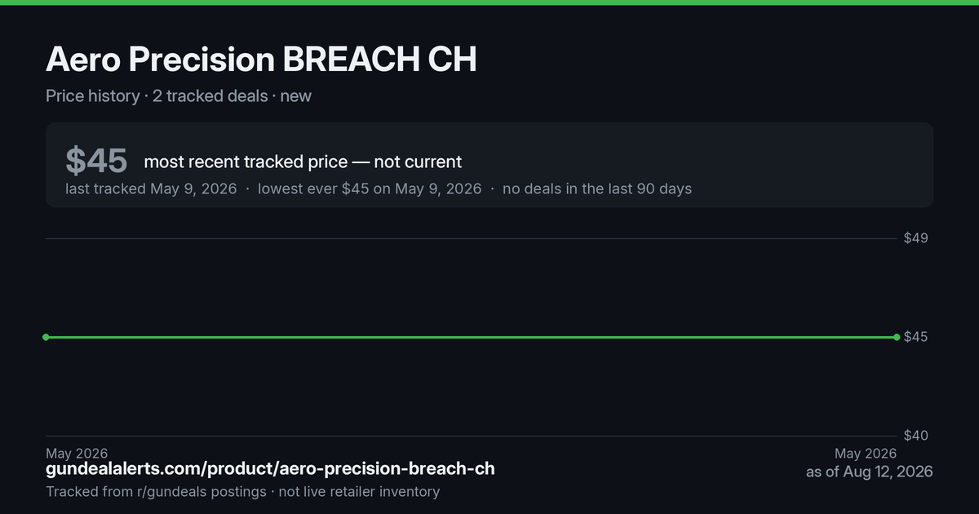Click the 'Price history · 2 tracked deals' subtitle
Image resolution: width=979 pixels, height=514 pixels.
pos(157,96)
